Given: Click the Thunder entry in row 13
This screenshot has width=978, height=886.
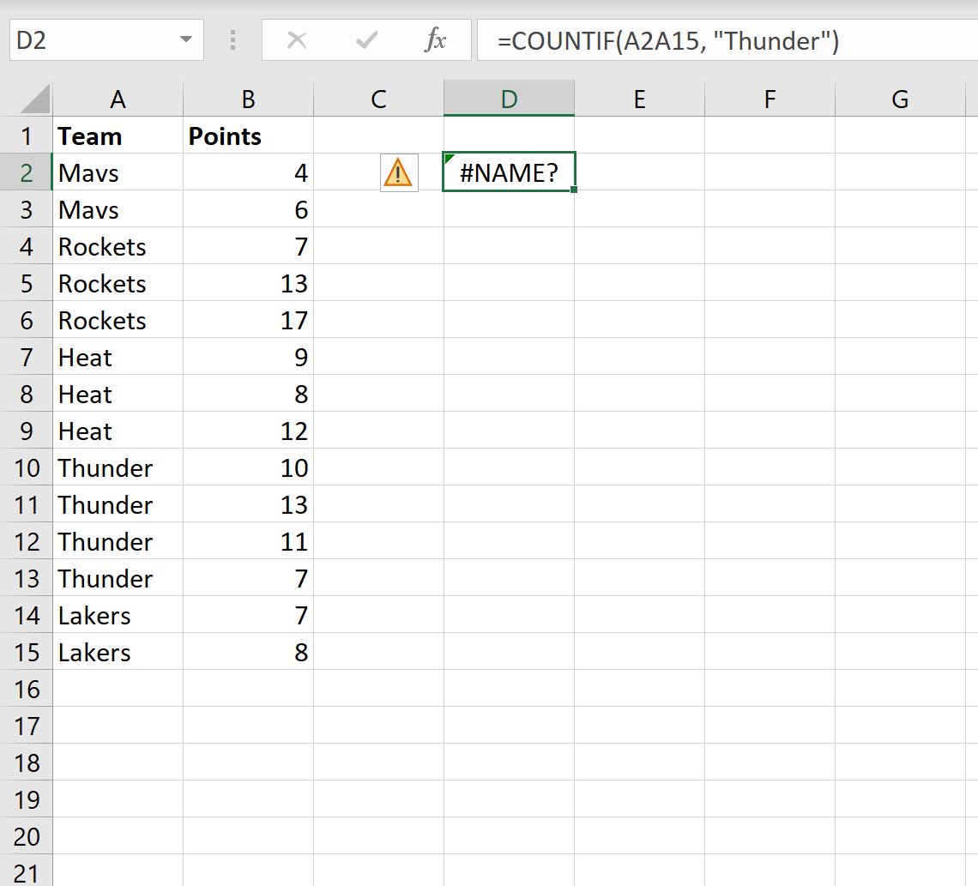Looking at the screenshot, I should click(105, 578).
